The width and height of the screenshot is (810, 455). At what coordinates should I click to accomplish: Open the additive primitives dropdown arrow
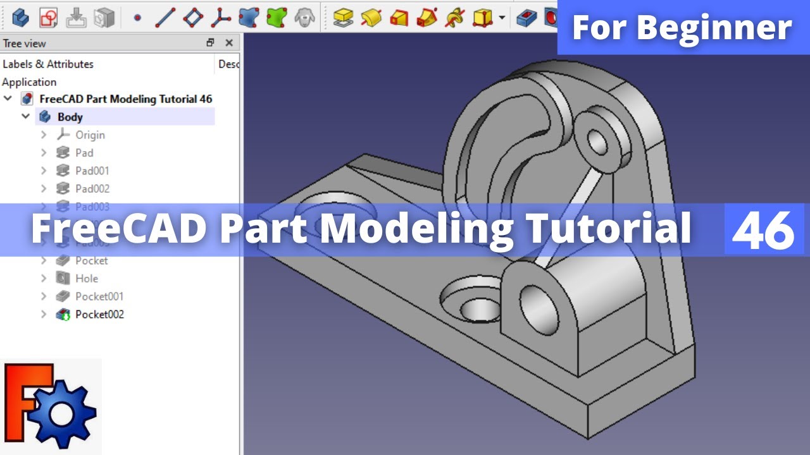pos(502,18)
